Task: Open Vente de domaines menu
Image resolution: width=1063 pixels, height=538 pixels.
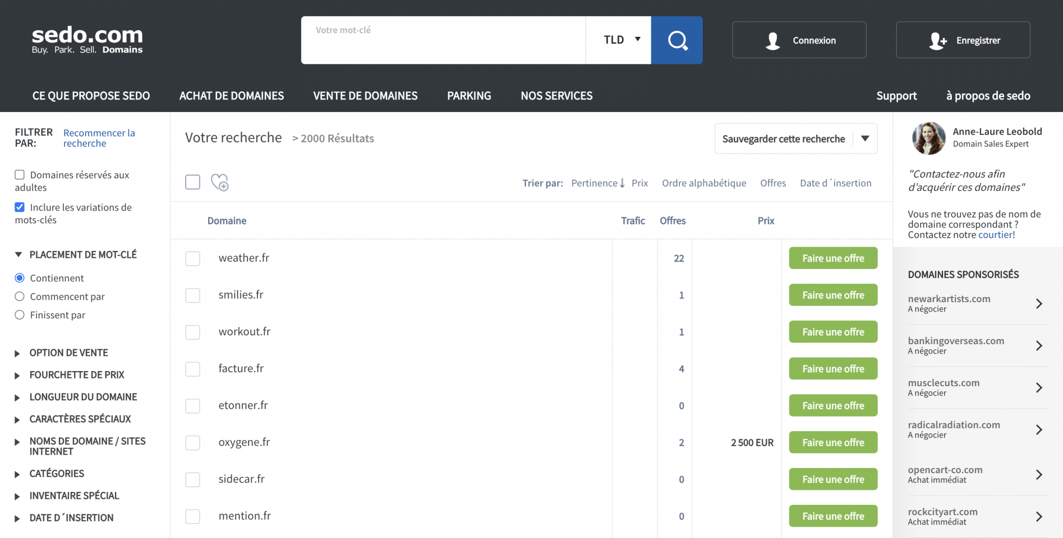Action: pyautogui.click(x=365, y=96)
